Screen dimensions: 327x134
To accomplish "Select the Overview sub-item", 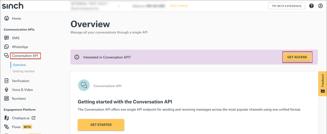I will (x=19, y=65).
